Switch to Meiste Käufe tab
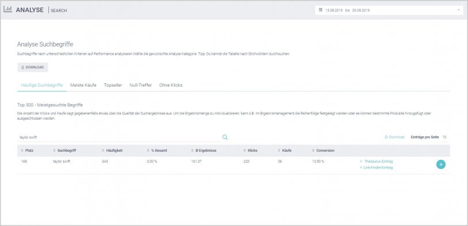Screen dimensions: 468x226 click(83, 85)
